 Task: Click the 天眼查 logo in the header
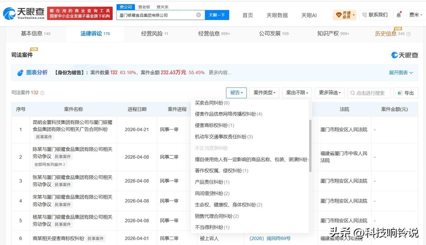(x=24, y=13)
